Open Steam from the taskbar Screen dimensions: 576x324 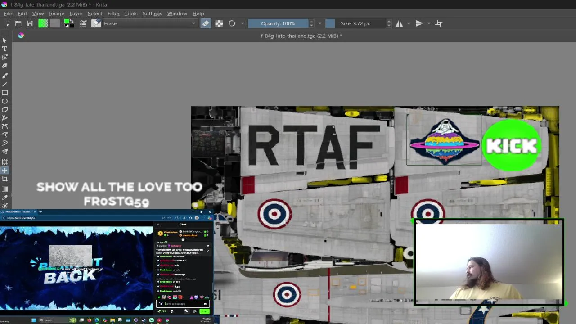144,320
